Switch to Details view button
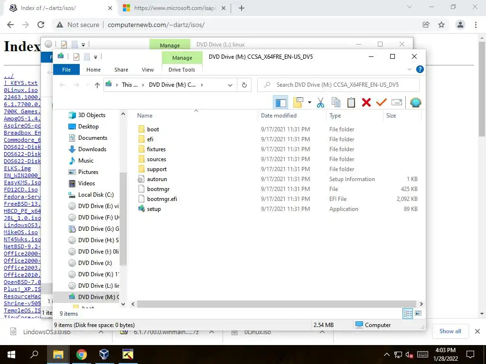The width and height of the screenshot is (486, 364). 408,314
